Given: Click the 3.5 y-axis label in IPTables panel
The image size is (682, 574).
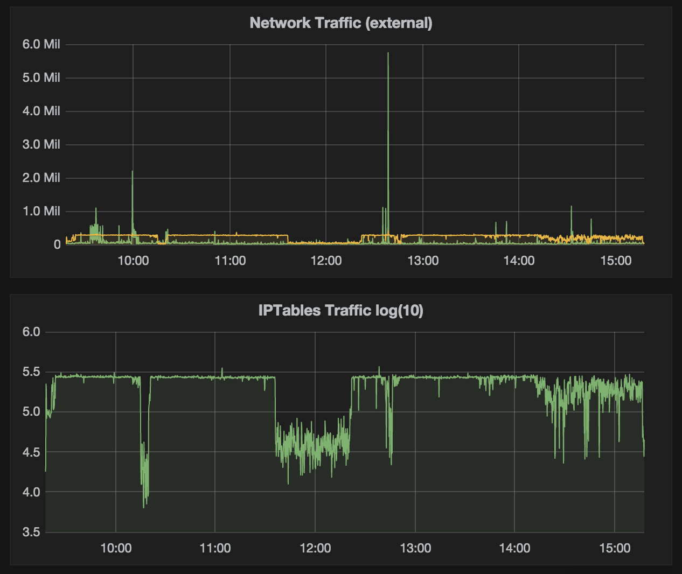Looking at the screenshot, I should coord(31,532).
